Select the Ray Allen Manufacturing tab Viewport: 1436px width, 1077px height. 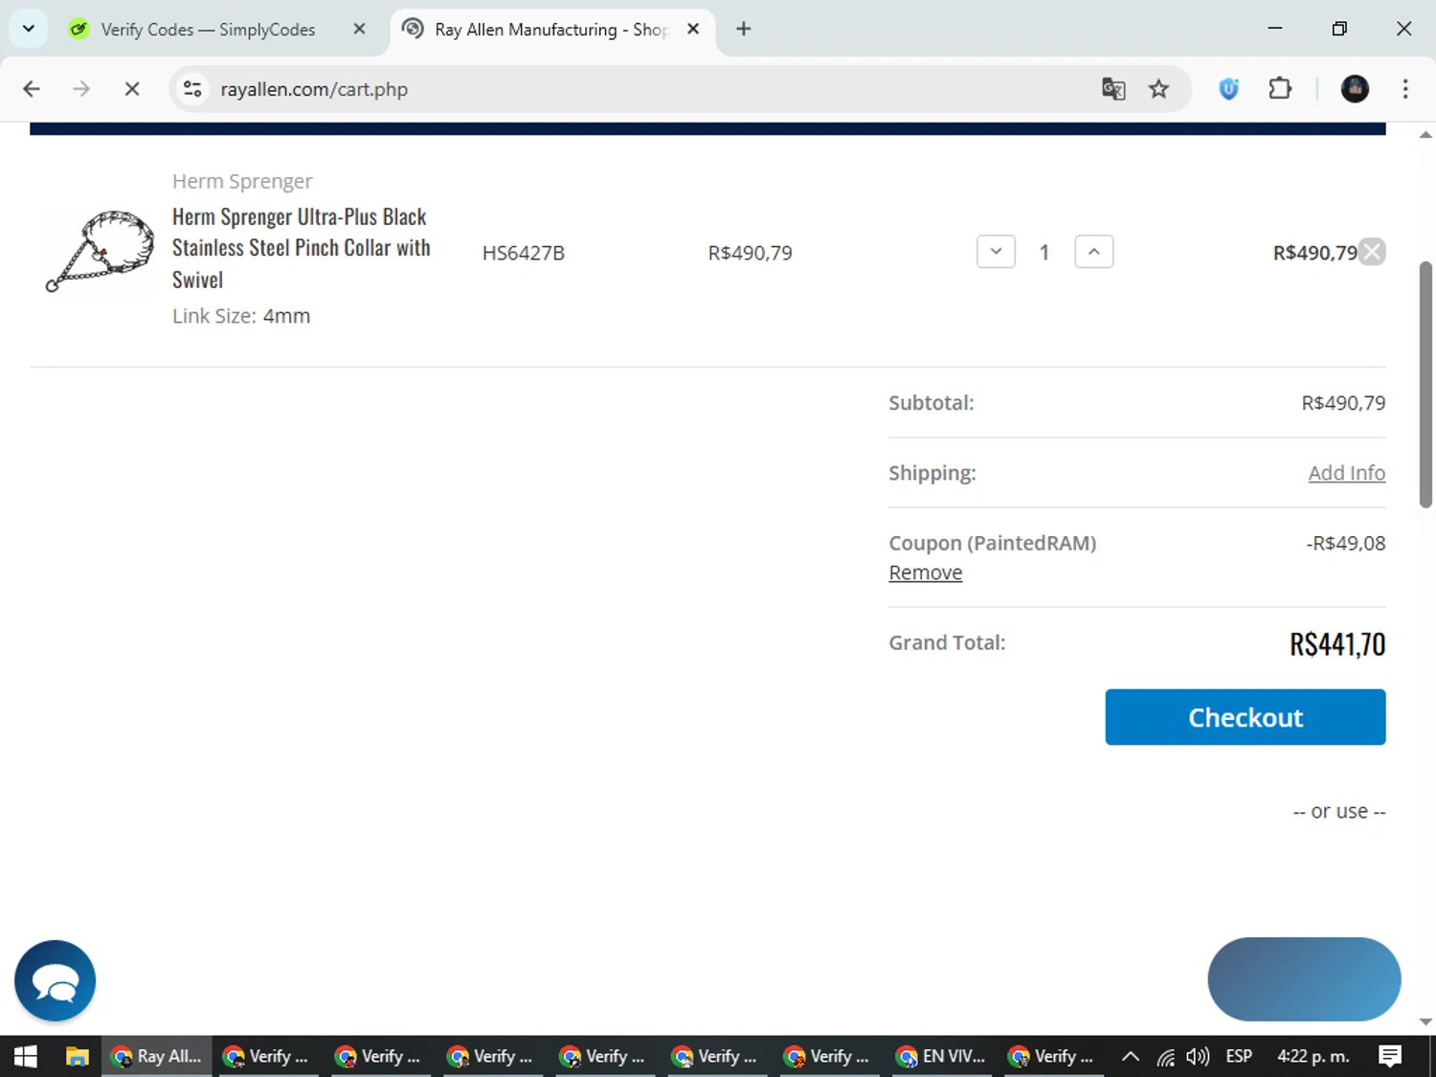click(550, 30)
